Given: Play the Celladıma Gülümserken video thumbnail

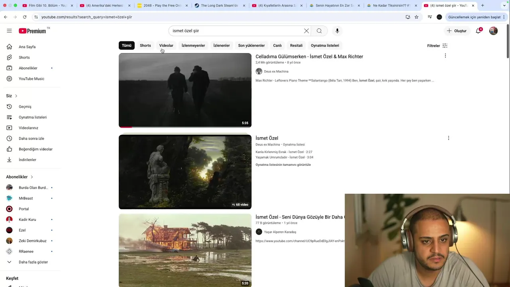Looking at the screenshot, I should pyautogui.click(x=185, y=90).
